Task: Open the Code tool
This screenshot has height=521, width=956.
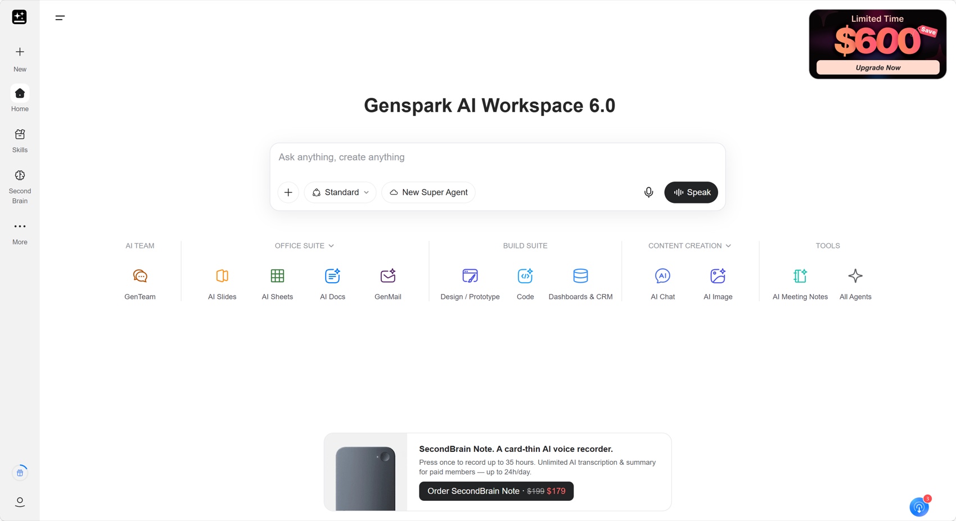Action: [x=525, y=284]
